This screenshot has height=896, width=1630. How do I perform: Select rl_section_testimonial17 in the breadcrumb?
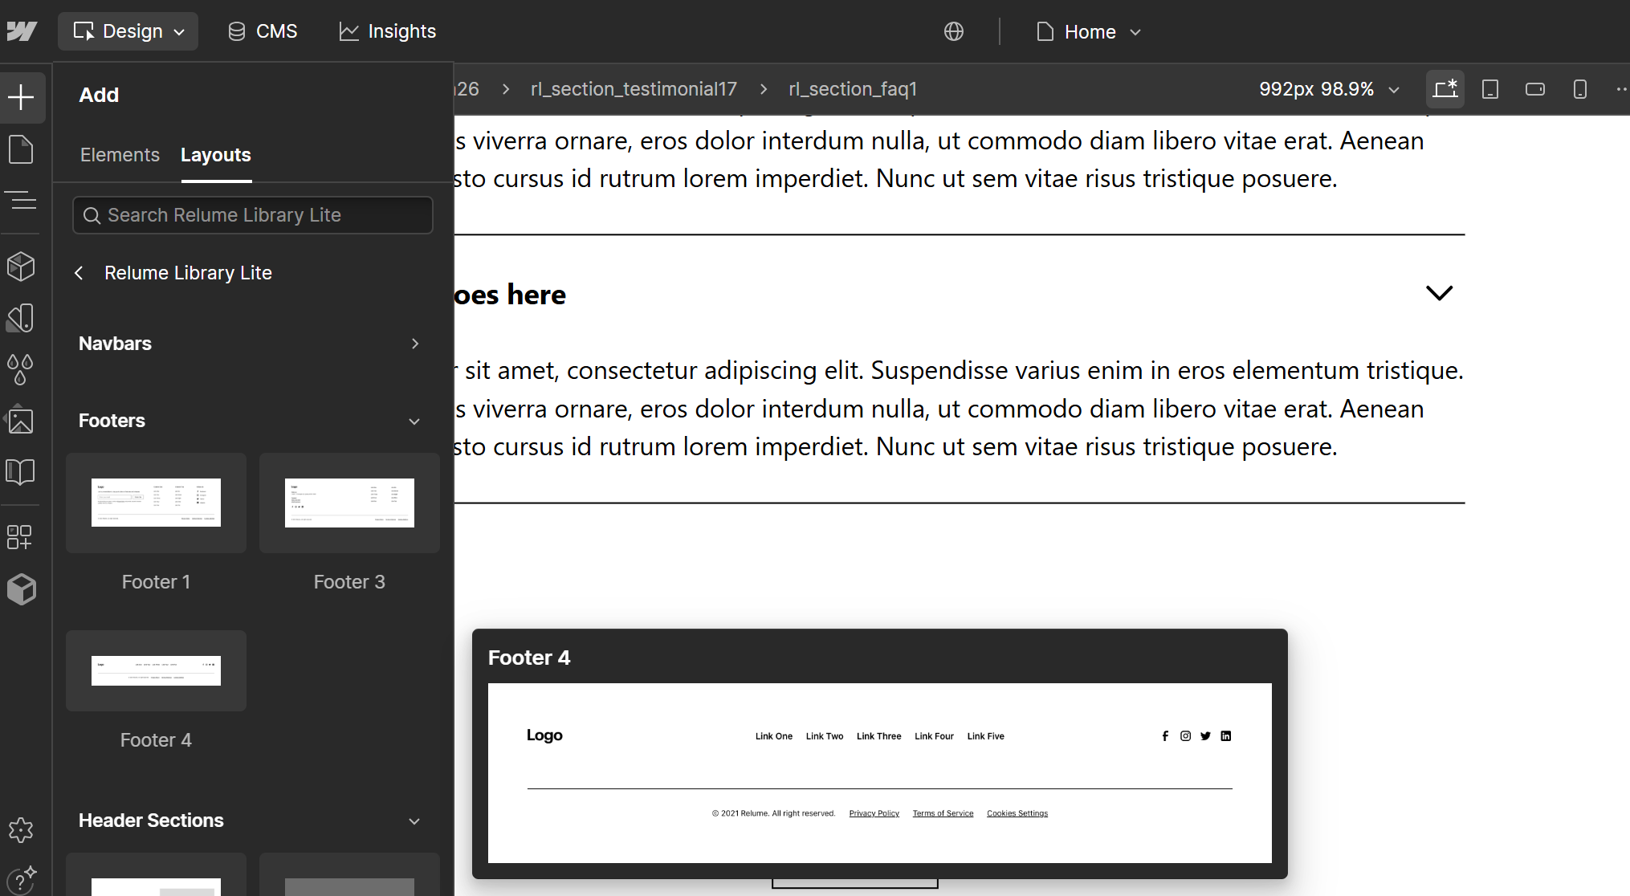click(x=633, y=89)
